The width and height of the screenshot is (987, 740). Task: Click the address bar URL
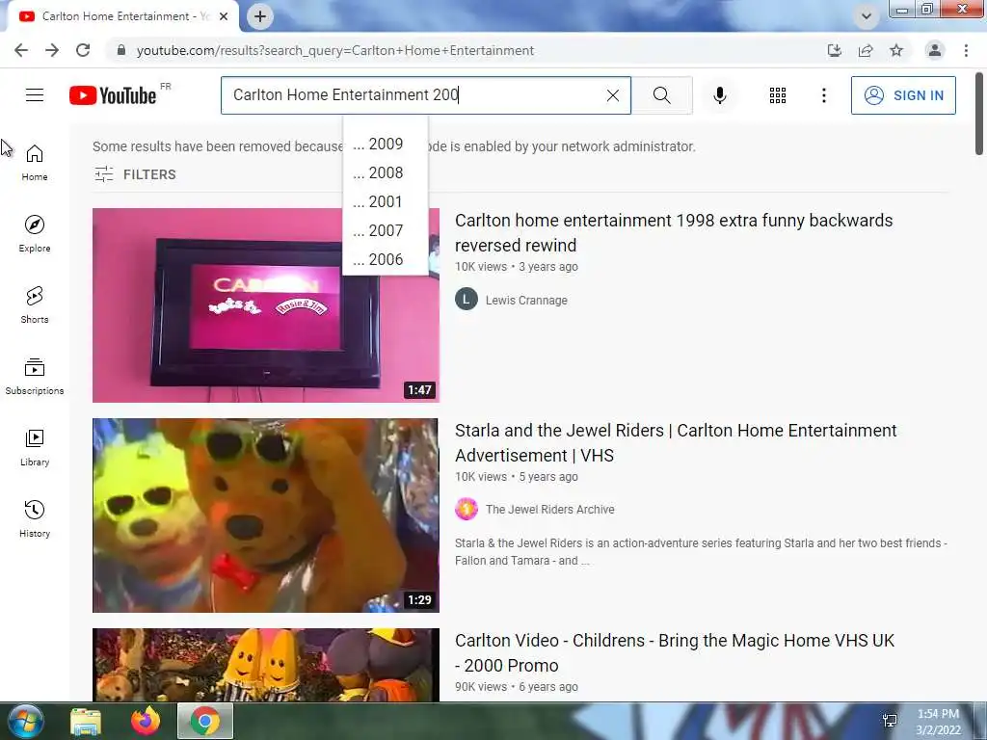[x=334, y=50]
